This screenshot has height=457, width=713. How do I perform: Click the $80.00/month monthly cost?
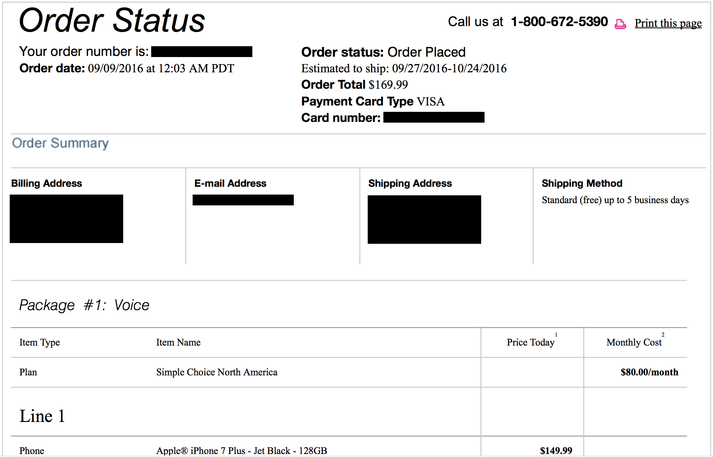[649, 372]
